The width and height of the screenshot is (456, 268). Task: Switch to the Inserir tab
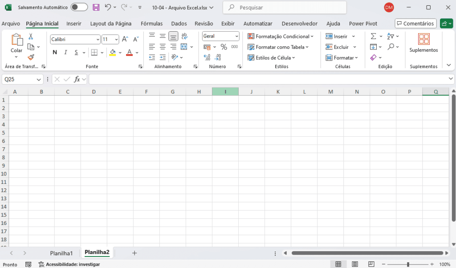tap(74, 24)
